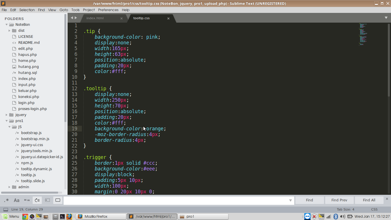
Task: Collapse the JS folder
Action: point(9,127)
